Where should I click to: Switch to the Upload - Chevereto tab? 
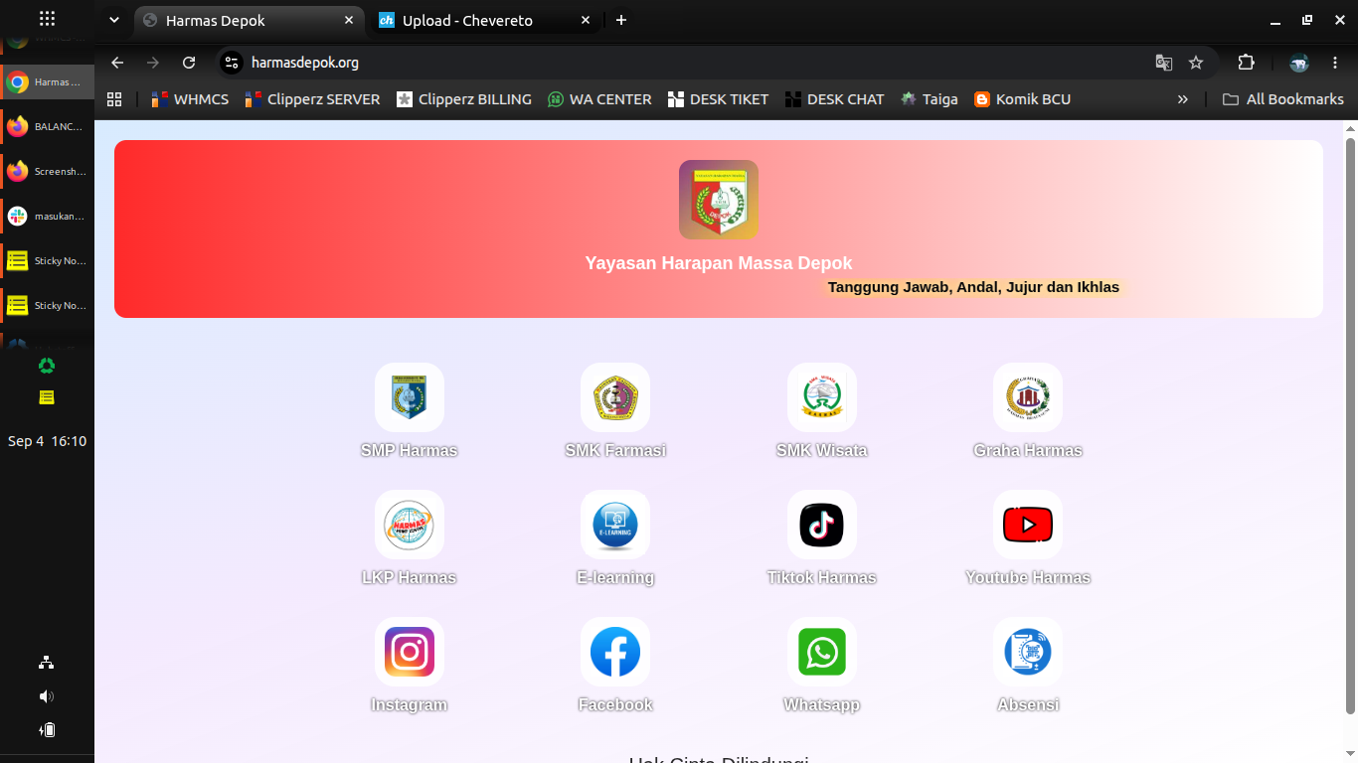coord(485,20)
